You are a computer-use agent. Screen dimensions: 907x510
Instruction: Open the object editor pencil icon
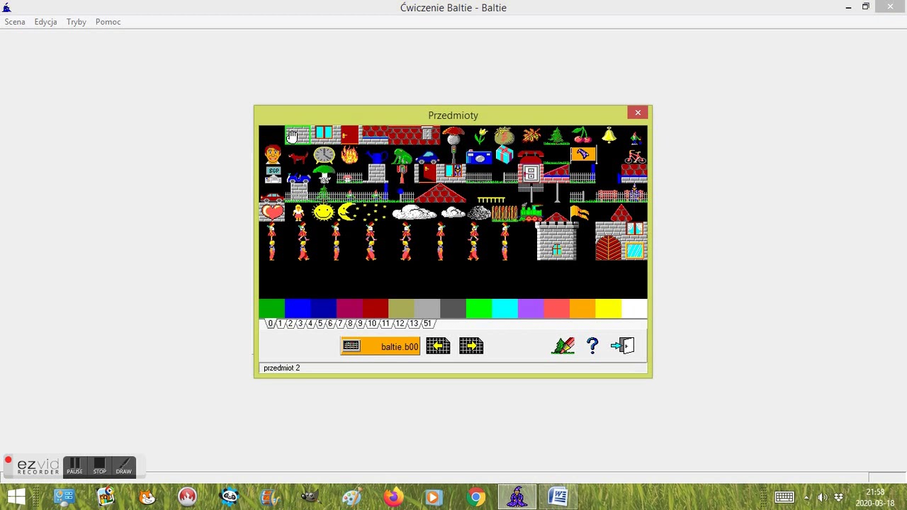pos(563,346)
